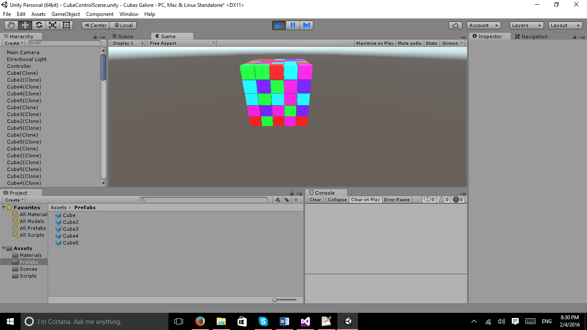Click search by label icon in Project
Viewport: 587px width, 330px height.
coord(287,200)
